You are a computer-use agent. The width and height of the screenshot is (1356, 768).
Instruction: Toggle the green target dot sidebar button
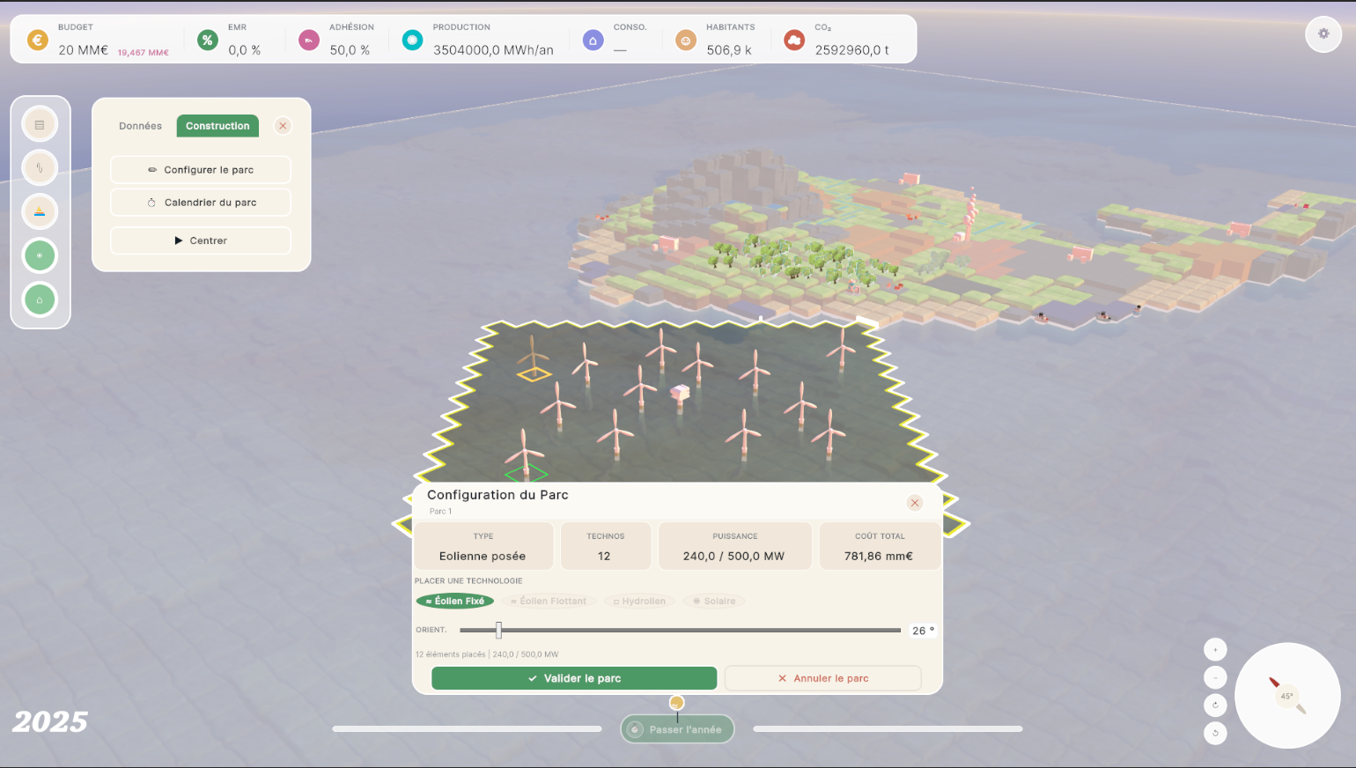pyautogui.click(x=40, y=255)
